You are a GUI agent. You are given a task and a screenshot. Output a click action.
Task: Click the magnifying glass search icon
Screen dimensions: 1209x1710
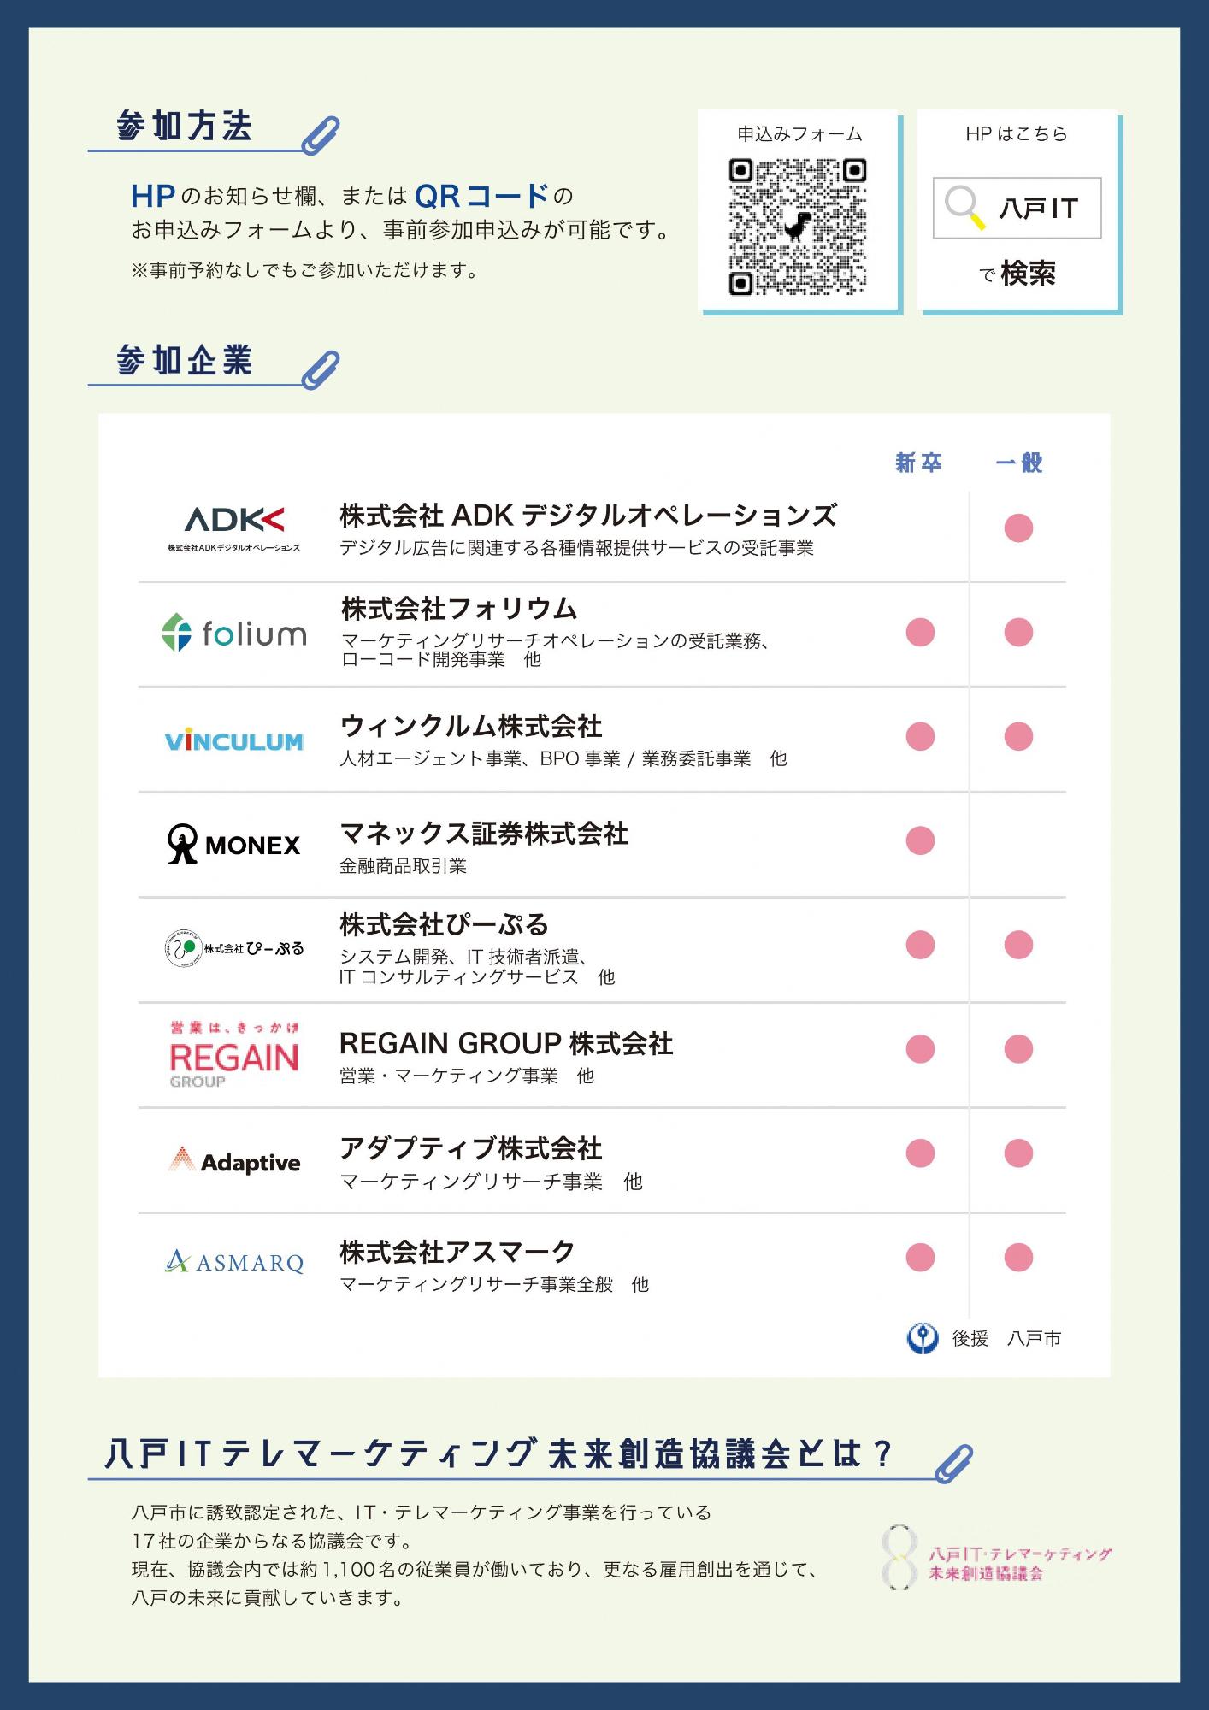(964, 208)
